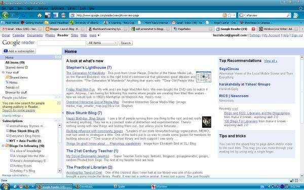This screenshot has width=304, height=190.
Task: Open Sharing settings link
Action: 12,116
